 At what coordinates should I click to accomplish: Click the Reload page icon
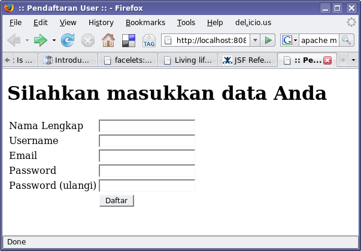coord(68,40)
